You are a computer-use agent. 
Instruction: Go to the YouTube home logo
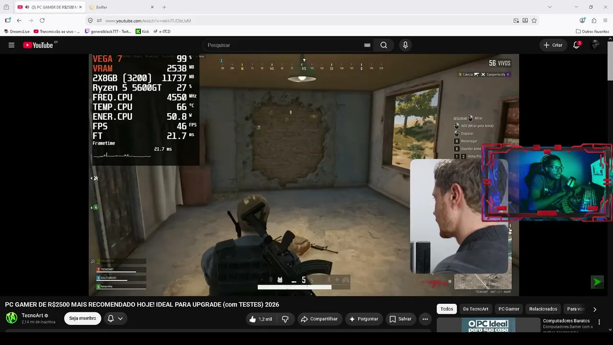click(38, 45)
